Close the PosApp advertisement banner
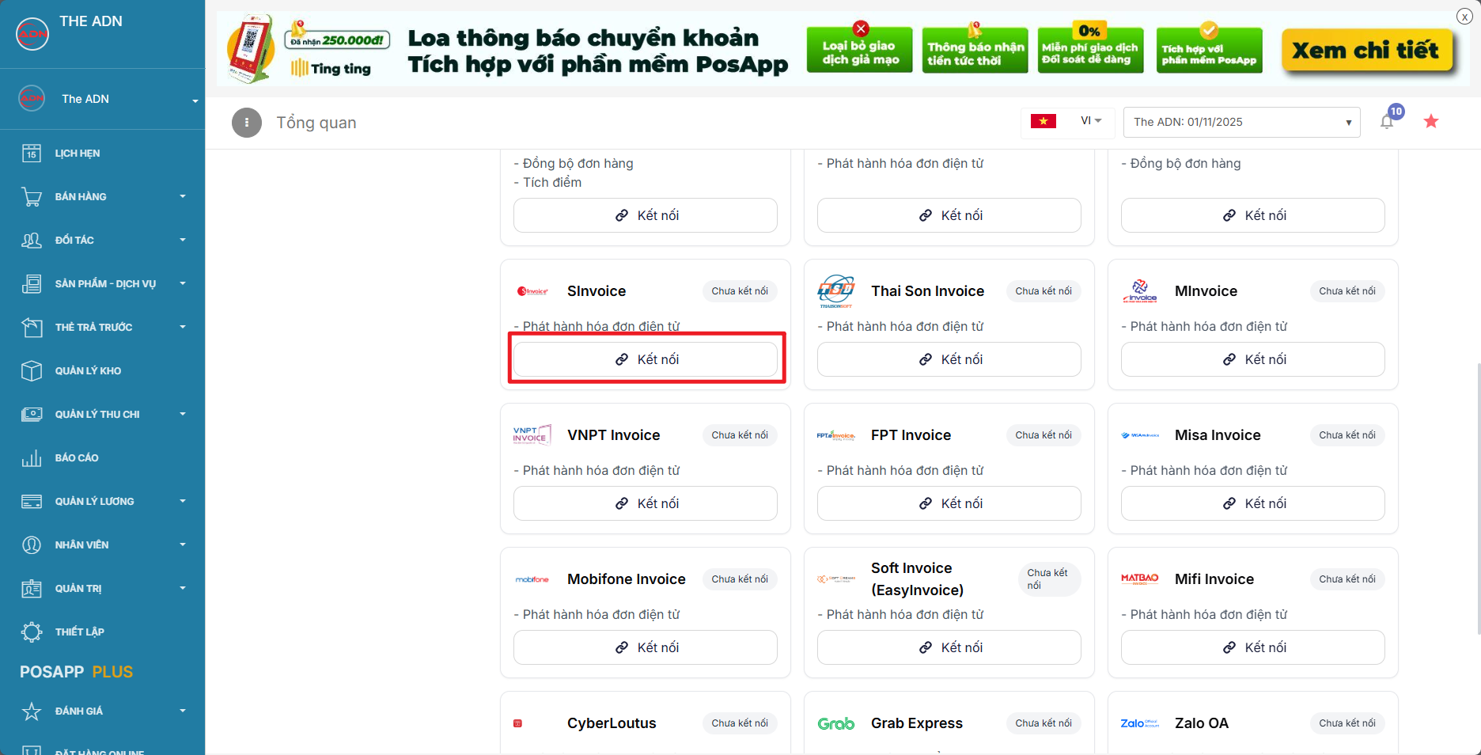1481x755 pixels. coord(1464,17)
